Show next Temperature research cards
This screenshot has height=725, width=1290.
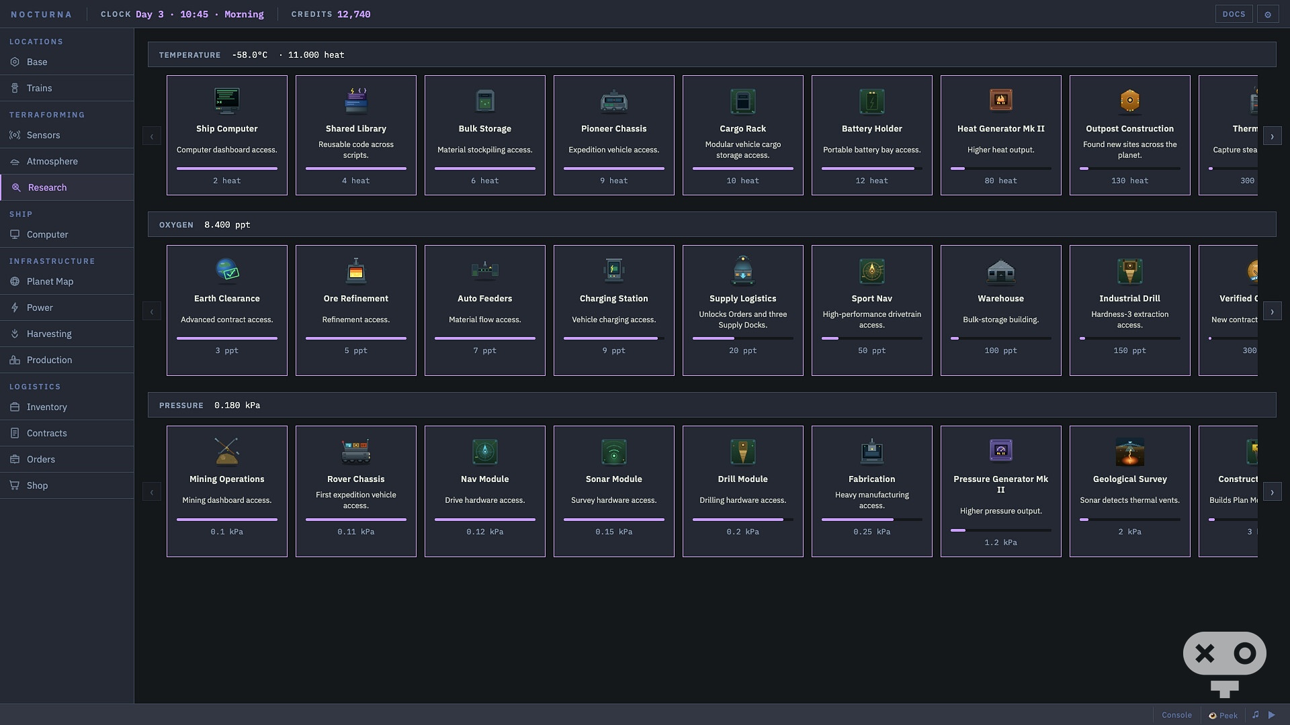[x=1272, y=136]
